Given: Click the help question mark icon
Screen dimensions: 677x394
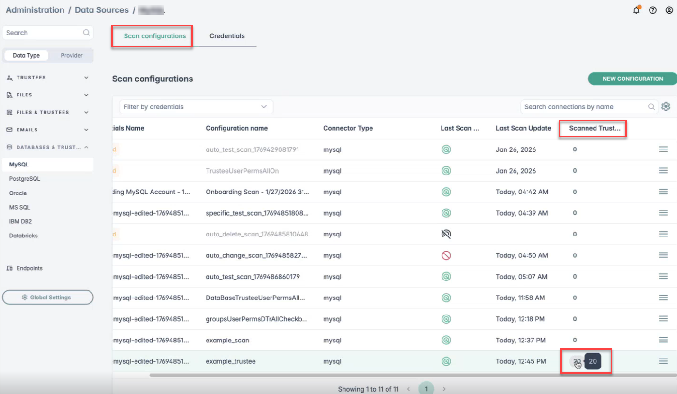Looking at the screenshot, I should pos(653,10).
